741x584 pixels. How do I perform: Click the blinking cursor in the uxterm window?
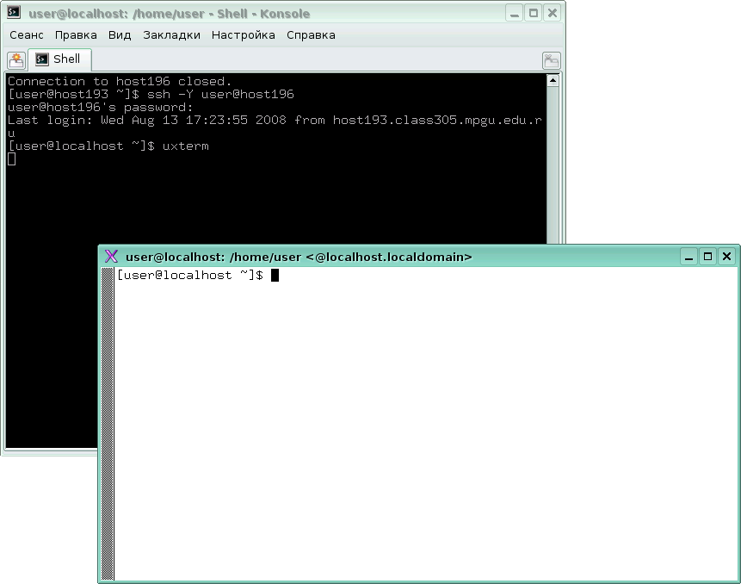[275, 275]
